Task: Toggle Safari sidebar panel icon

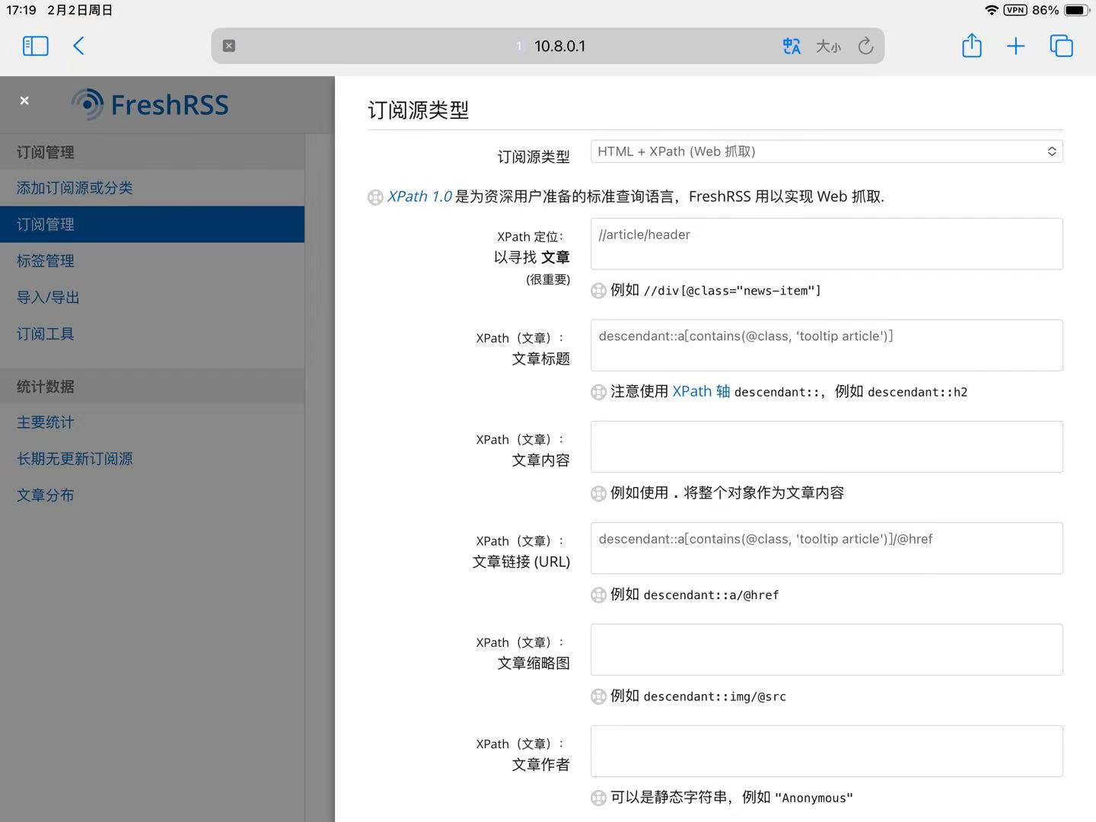Action: [x=35, y=46]
